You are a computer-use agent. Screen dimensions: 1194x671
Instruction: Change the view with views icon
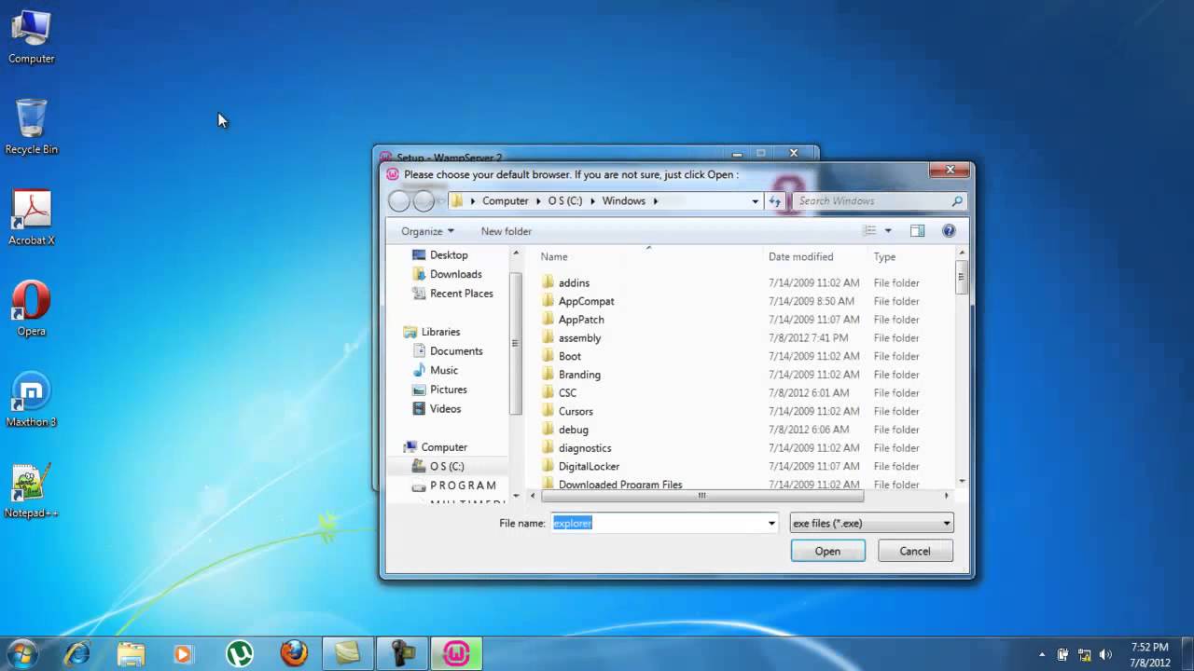pyautogui.click(x=870, y=231)
